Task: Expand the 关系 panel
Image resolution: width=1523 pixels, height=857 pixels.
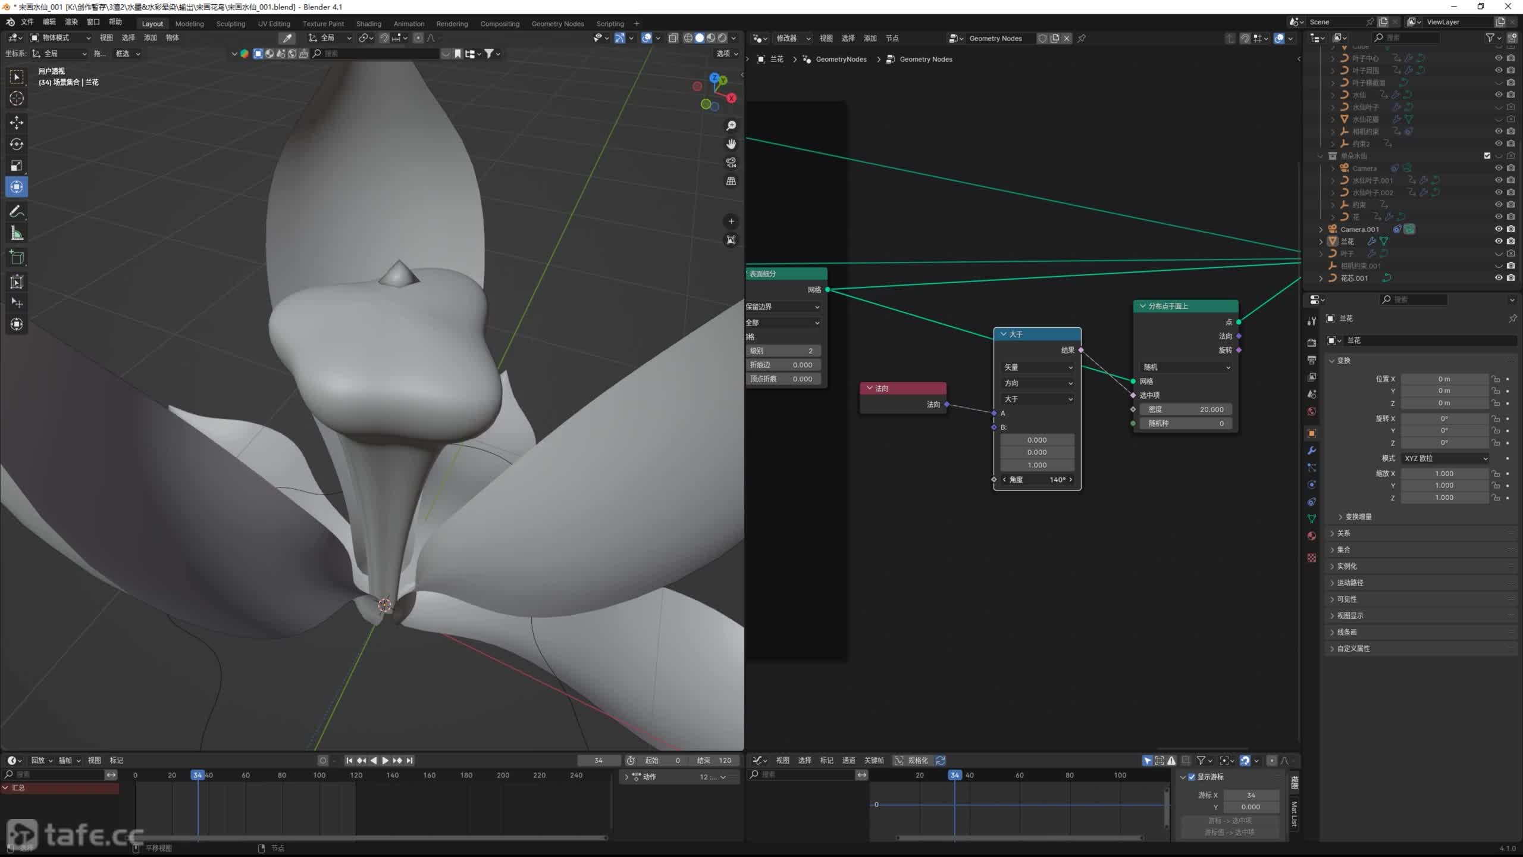Action: [1344, 533]
